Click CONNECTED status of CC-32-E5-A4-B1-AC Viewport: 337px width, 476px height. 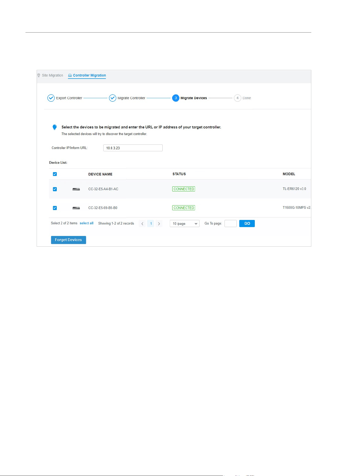point(184,189)
